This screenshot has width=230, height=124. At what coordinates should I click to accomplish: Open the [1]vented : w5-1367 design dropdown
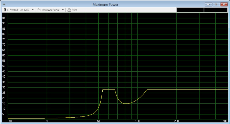[33, 10]
